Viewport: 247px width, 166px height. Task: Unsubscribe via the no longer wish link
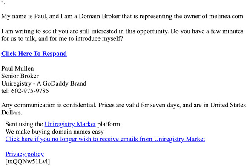tap(105, 139)
